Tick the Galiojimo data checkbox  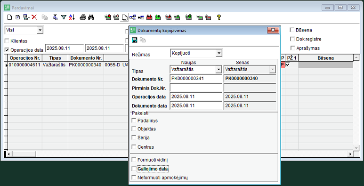134,169
